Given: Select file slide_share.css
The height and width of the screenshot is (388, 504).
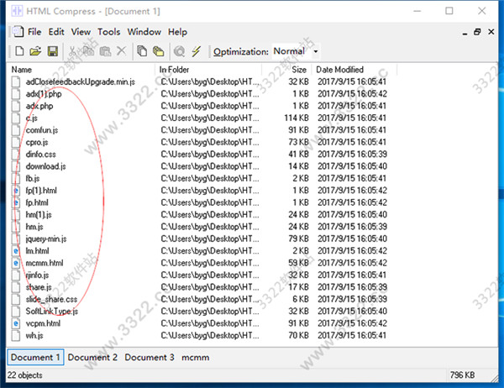Looking at the screenshot, I should (x=51, y=299).
